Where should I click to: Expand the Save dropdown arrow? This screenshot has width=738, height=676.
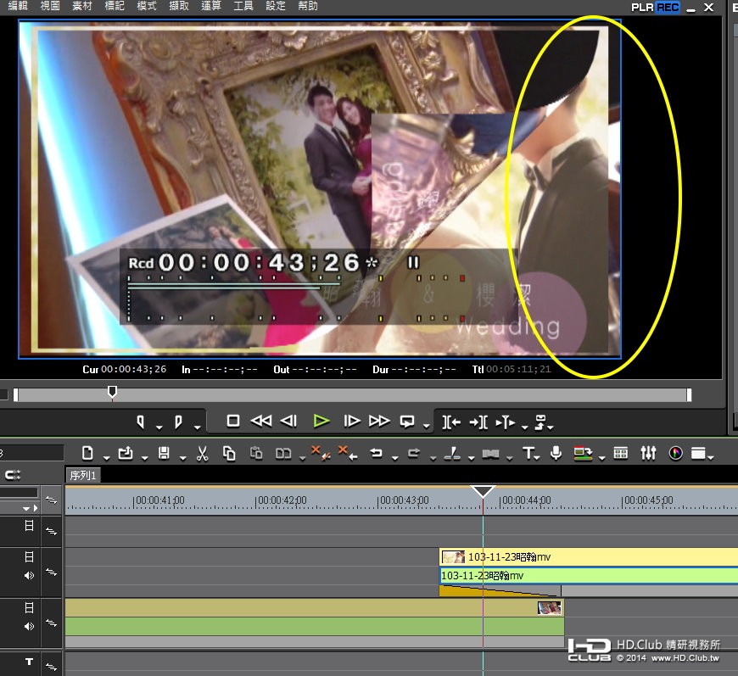[182, 457]
